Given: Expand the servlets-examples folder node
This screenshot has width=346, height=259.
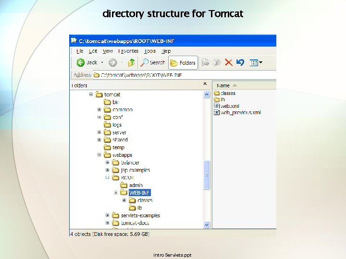Looking at the screenshot, I should tap(107, 215).
